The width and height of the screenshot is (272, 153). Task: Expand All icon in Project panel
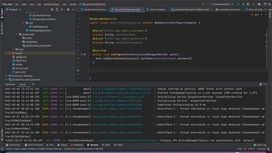(57, 9)
